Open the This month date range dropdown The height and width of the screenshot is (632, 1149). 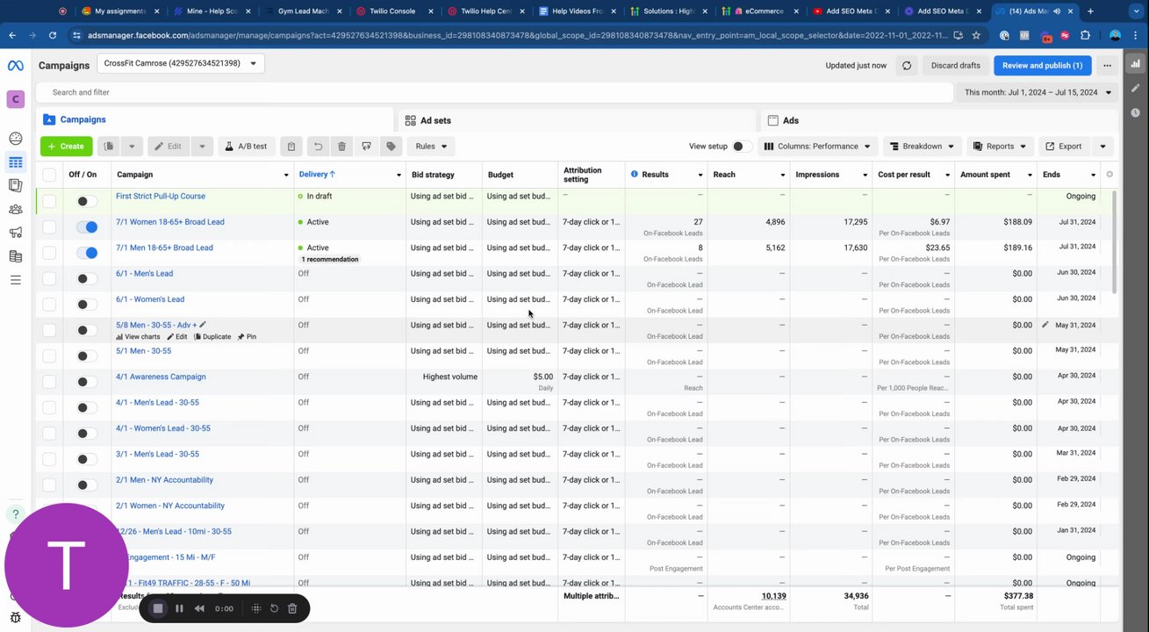(x=1038, y=93)
